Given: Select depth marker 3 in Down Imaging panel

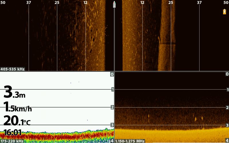Looking at the screenshot, I should coord(227,125).
